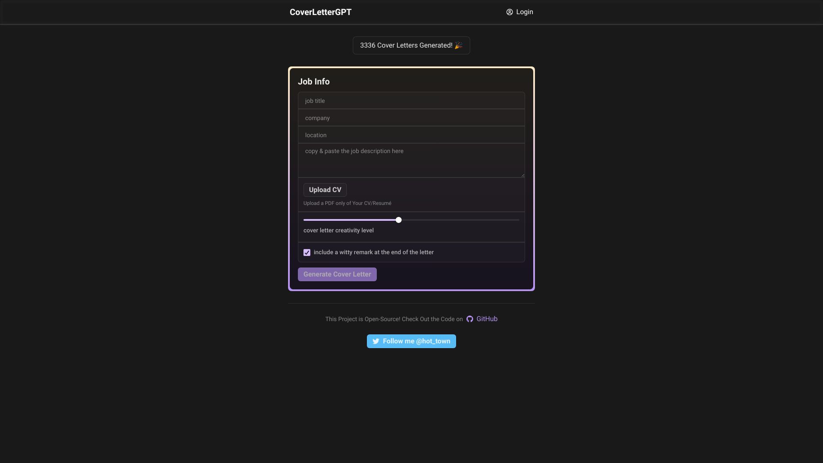Image resolution: width=823 pixels, height=463 pixels.
Task: Select the Generate Cover Letter button
Action: coord(337,274)
